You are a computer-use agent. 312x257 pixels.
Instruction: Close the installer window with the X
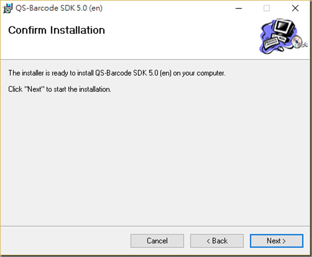(295, 8)
